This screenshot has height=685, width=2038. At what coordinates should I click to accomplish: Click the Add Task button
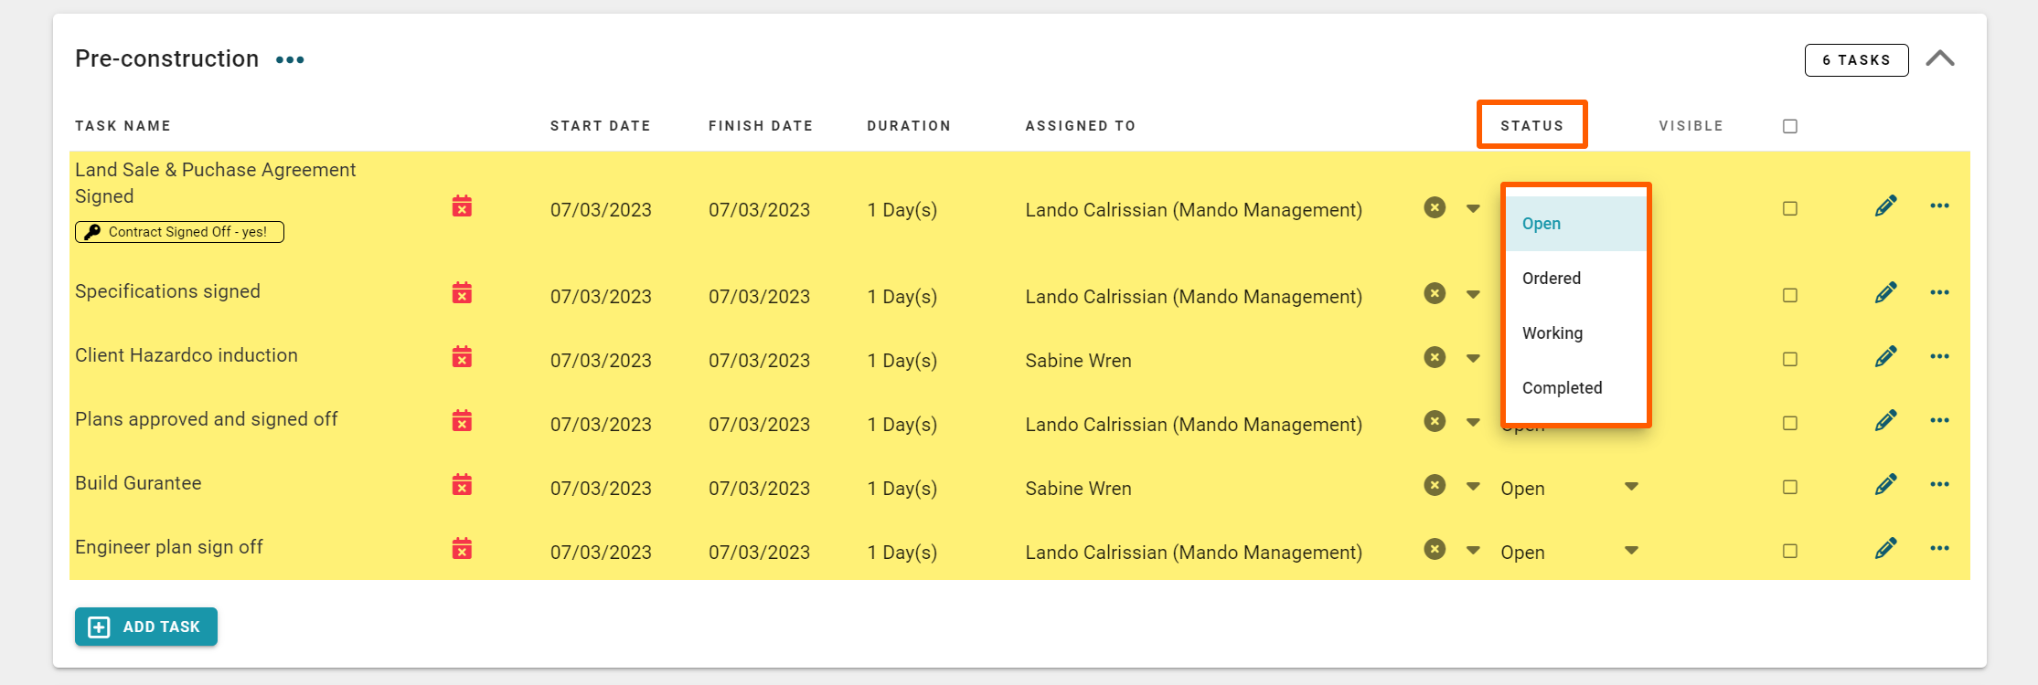[146, 627]
